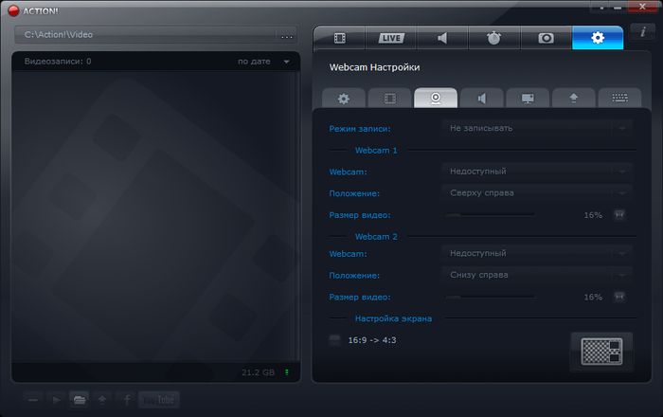Click the green disk space indicator
The height and width of the screenshot is (417, 663).
click(x=287, y=372)
